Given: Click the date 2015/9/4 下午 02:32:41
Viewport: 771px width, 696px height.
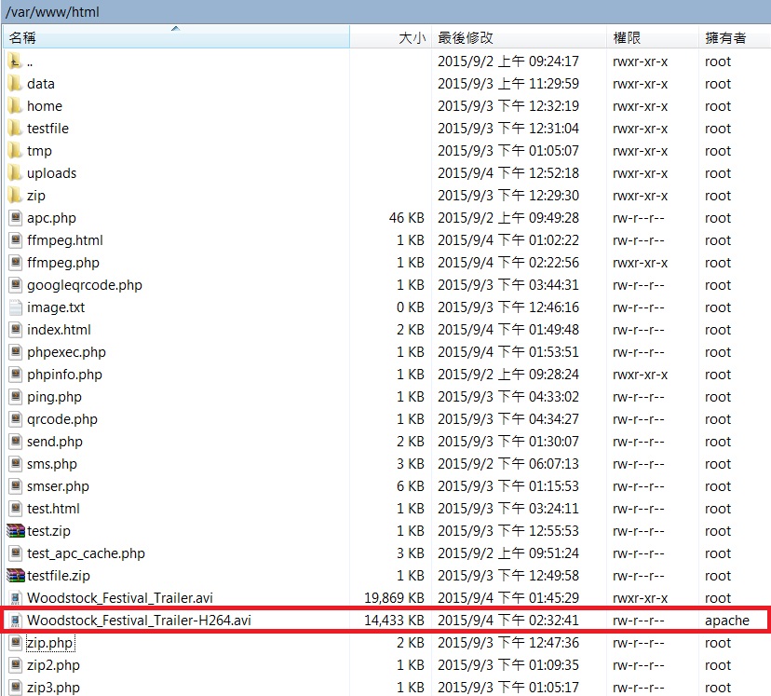Looking at the screenshot, I should coord(508,621).
